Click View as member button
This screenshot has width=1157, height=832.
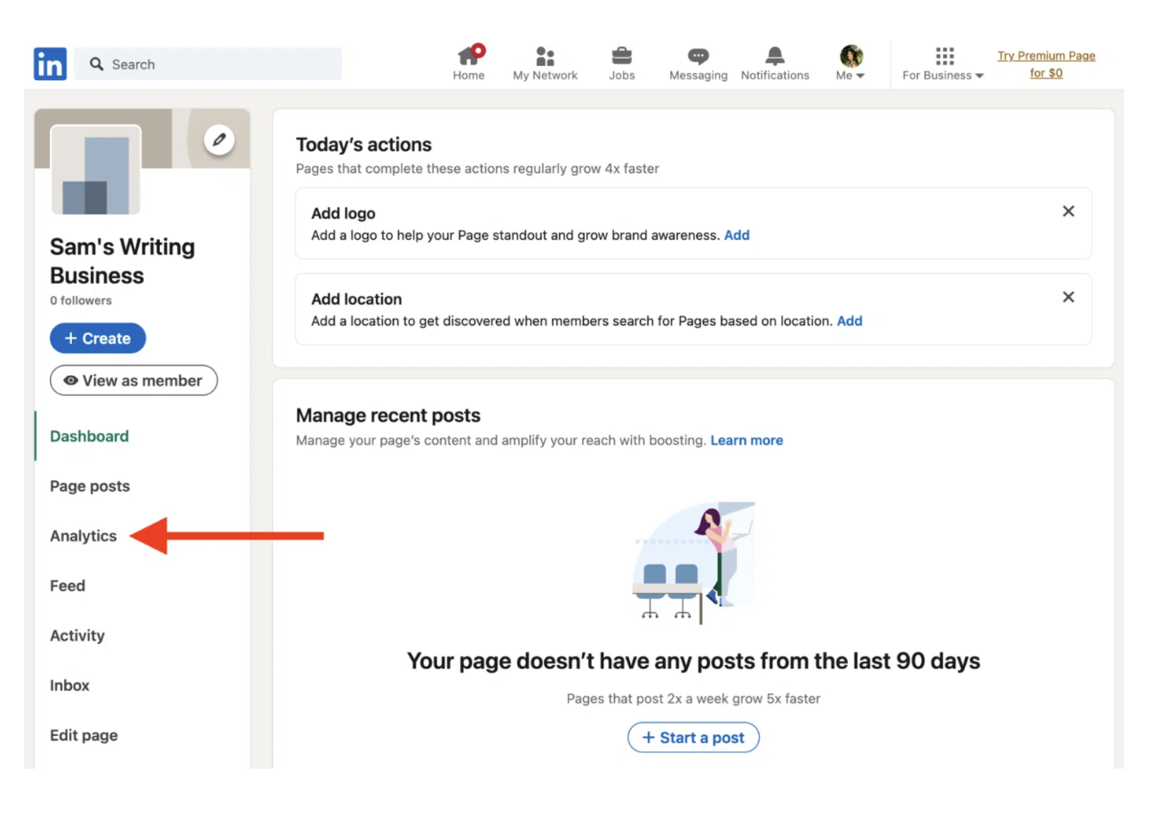[133, 380]
